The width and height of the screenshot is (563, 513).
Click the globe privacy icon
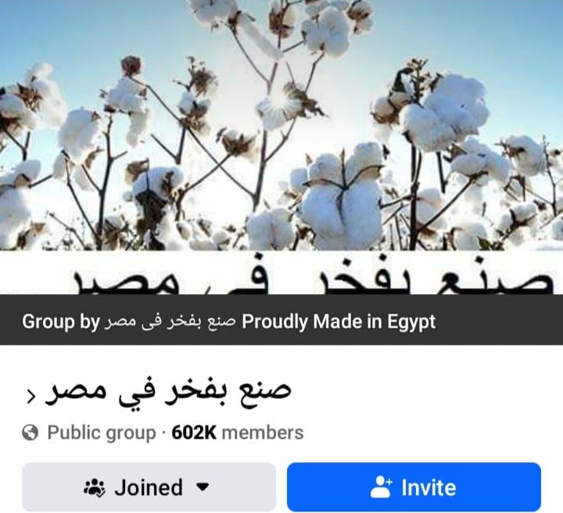pyautogui.click(x=30, y=432)
